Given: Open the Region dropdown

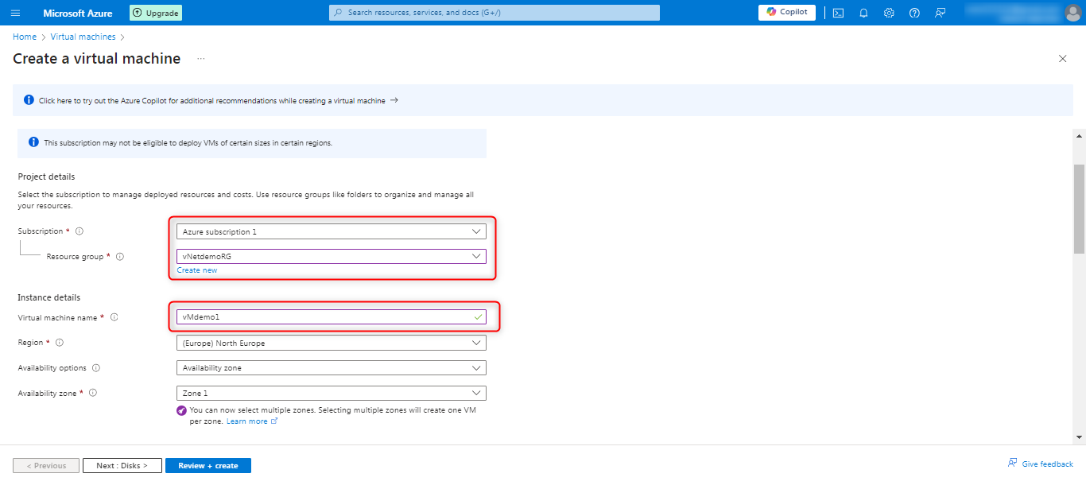Looking at the screenshot, I should tap(332, 343).
